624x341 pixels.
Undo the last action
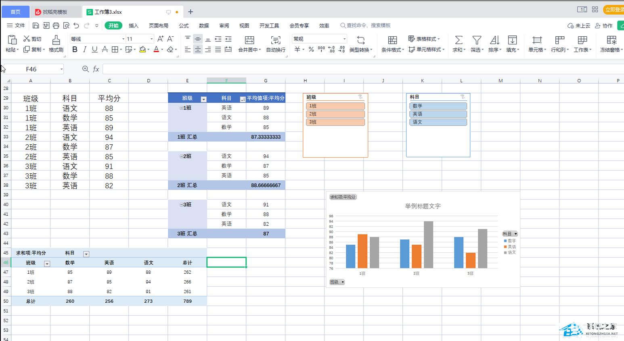coord(76,25)
